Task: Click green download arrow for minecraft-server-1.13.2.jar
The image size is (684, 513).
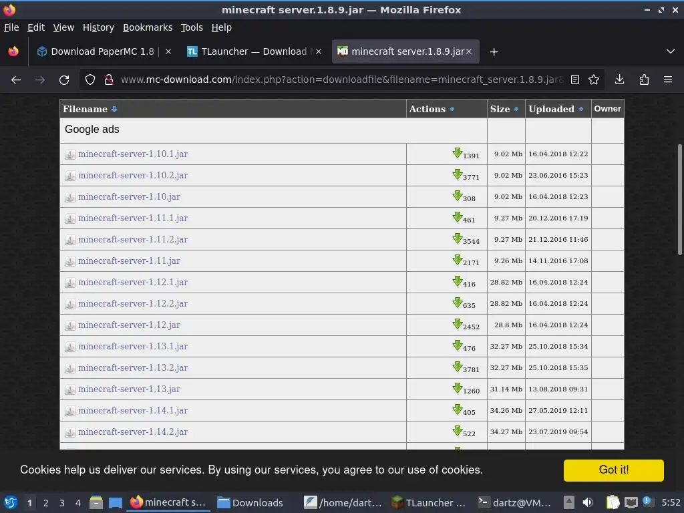Action: coord(457,367)
